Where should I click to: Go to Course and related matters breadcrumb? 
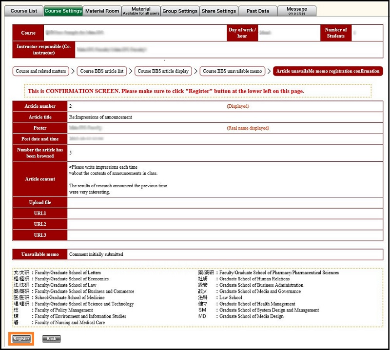tap(41, 71)
